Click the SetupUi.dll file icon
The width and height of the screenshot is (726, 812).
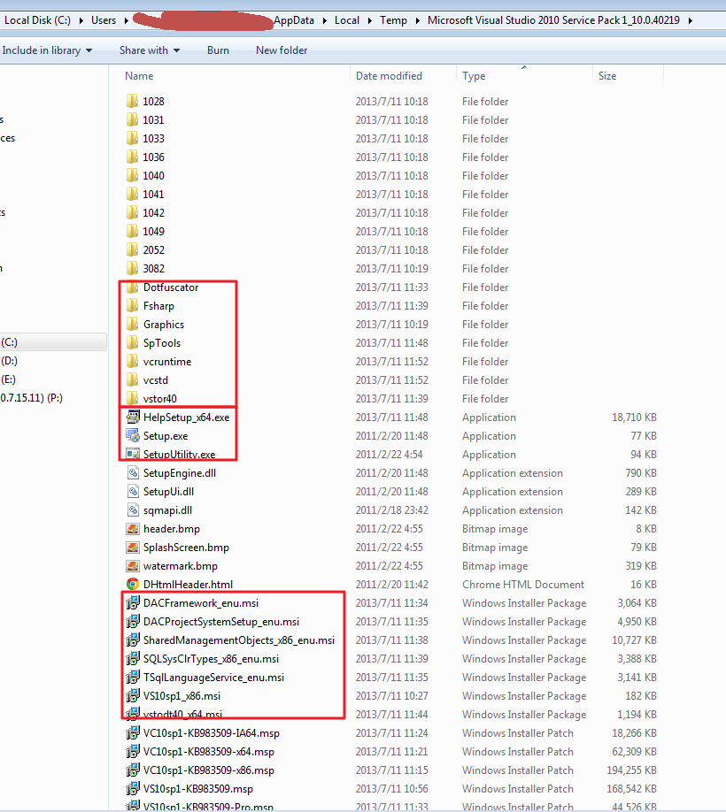133,492
